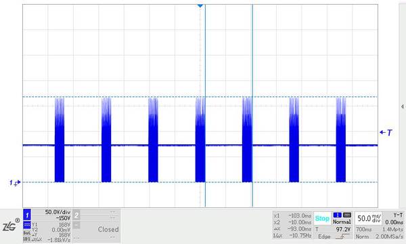Click the DC coupling icon under channel 1
Image resolution: width=406 pixels, height=244 pixels.
tap(27, 225)
